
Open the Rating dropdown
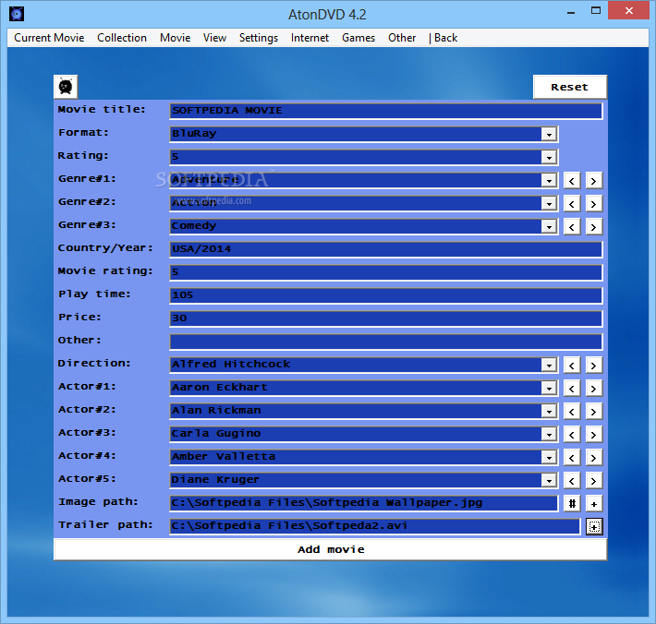click(x=549, y=158)
